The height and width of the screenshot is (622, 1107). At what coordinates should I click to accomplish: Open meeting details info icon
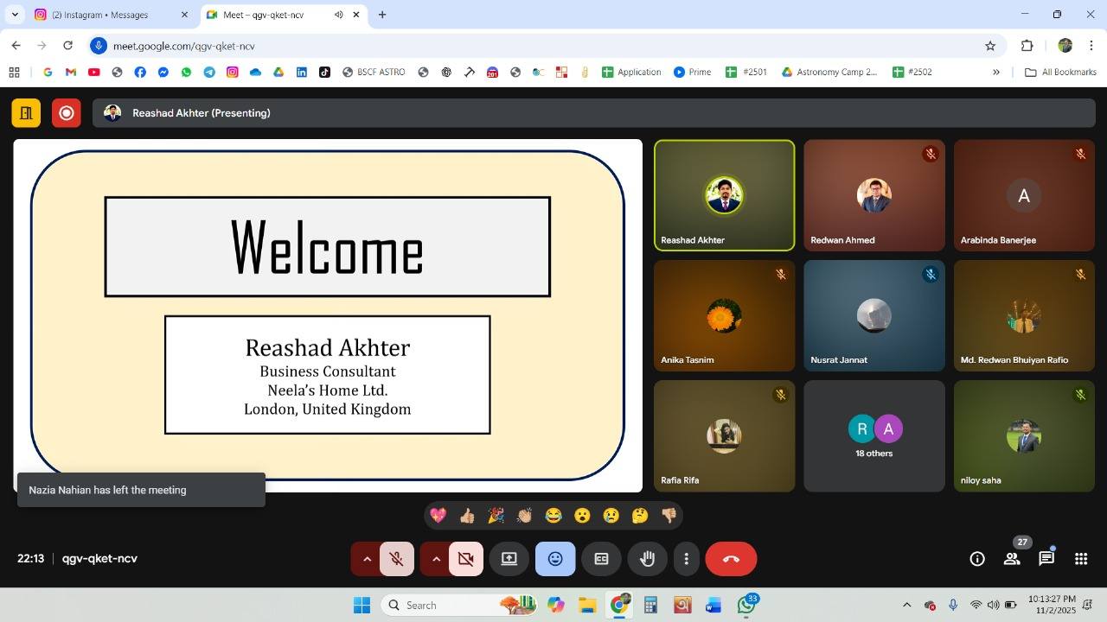coord(977,559)
